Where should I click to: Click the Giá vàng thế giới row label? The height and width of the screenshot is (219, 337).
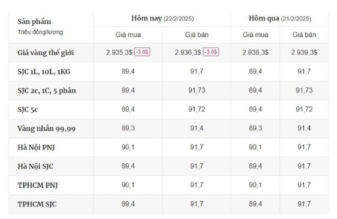46,53
